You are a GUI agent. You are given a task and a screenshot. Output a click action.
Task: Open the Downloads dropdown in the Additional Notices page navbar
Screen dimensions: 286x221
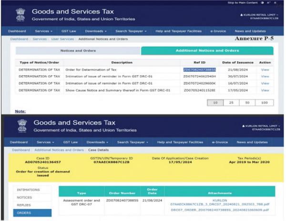pos(96,31)
